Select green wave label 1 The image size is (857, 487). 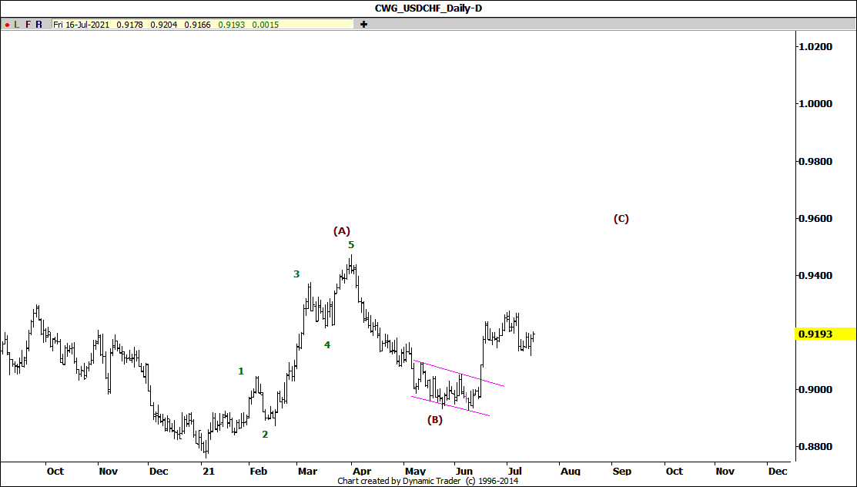[241, 371]
